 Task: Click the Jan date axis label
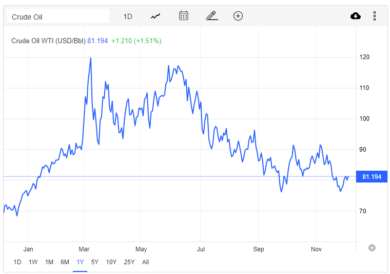pyautogui.click(x=28, y=249)
